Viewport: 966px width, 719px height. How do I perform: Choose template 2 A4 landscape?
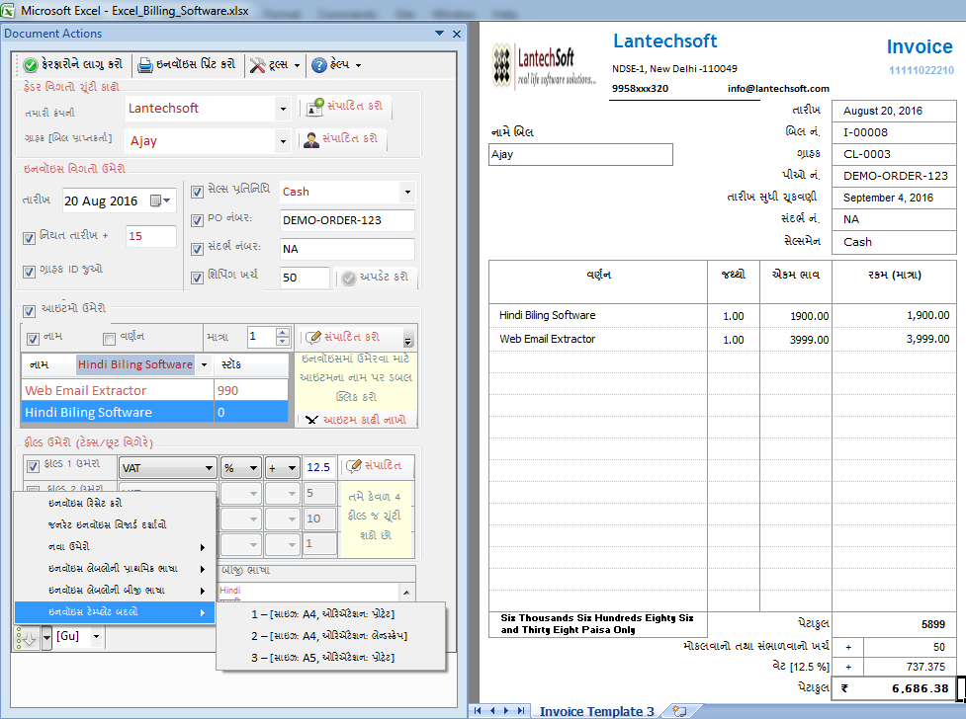pos(331,636)
